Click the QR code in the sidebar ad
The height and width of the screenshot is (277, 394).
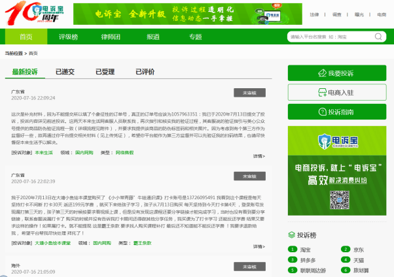click(x=340, y=200)
